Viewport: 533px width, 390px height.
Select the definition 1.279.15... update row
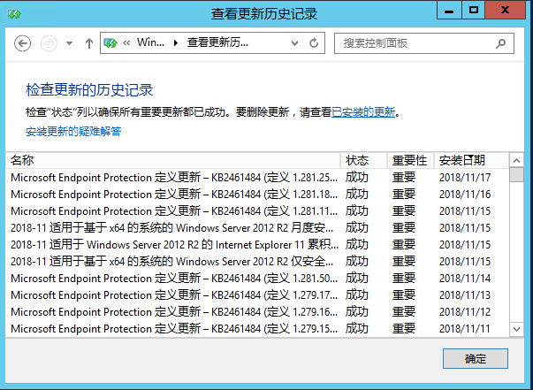pos(257,329)
